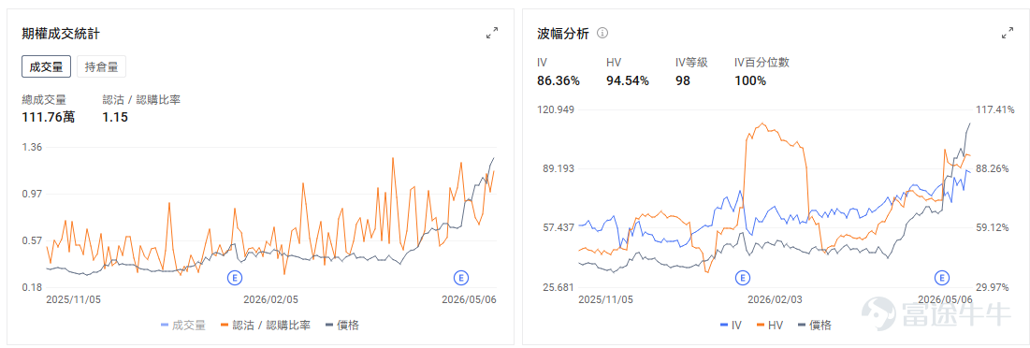Select the 成交量 tab

coord(46,66)
